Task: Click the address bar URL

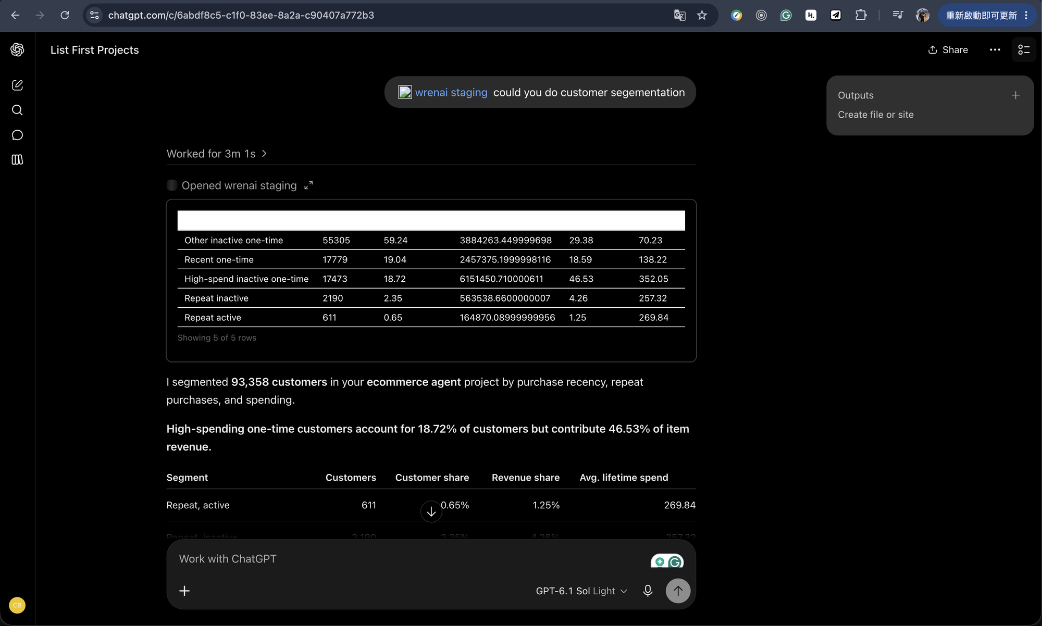Action: coord(241,15)
